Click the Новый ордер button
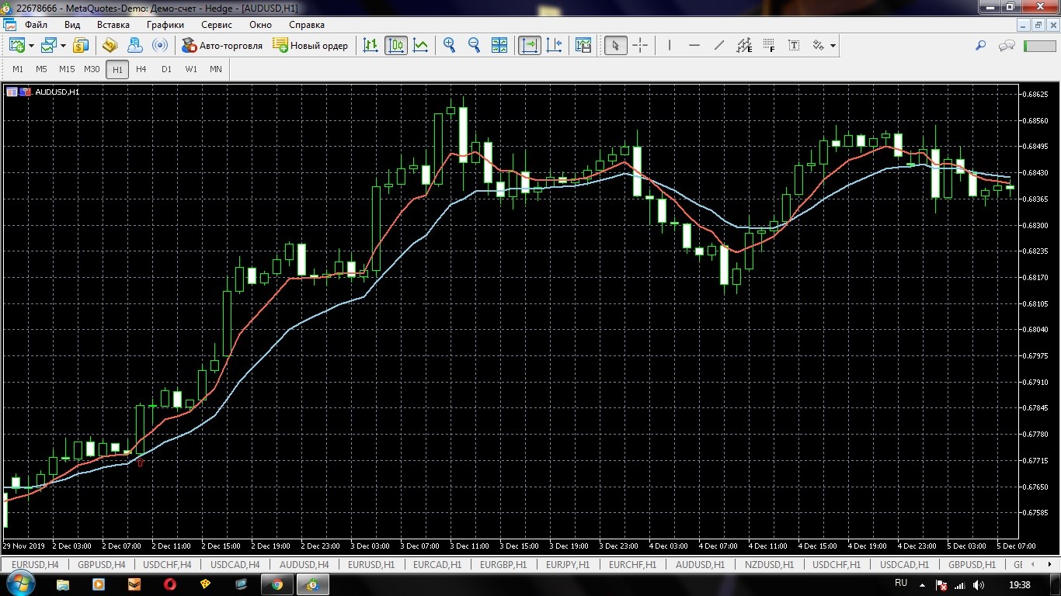Screen dimensions: 1061x596 pos(311,46)
